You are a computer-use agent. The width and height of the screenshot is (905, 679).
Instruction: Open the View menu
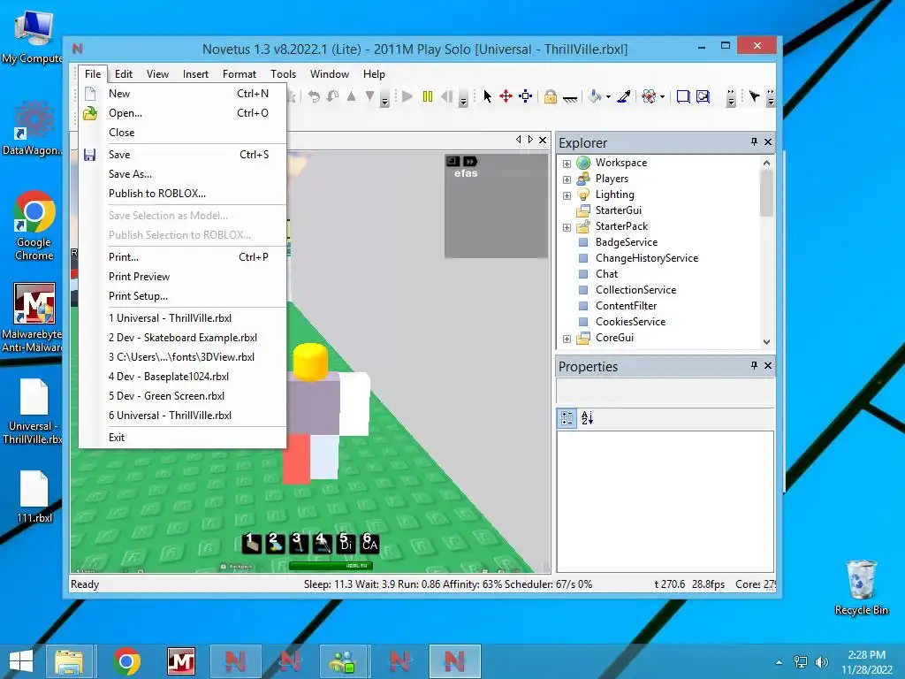tap(157, 74)
